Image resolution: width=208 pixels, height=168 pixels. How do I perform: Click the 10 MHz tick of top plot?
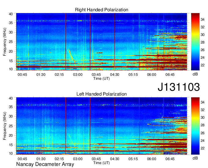coord(11,69)
